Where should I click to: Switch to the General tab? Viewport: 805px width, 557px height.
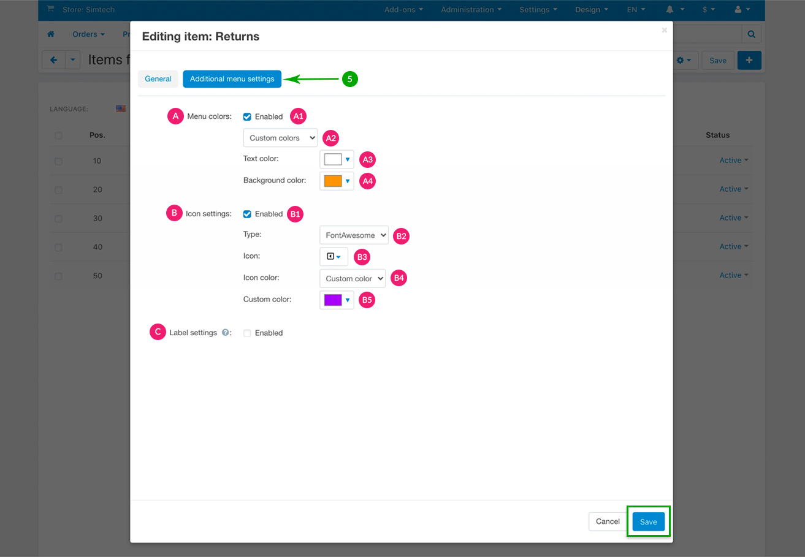(158, 79)
